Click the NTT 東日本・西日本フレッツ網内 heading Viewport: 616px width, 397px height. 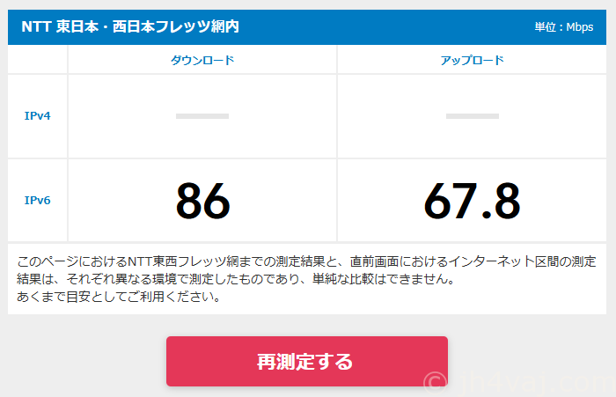coord(130,26)
